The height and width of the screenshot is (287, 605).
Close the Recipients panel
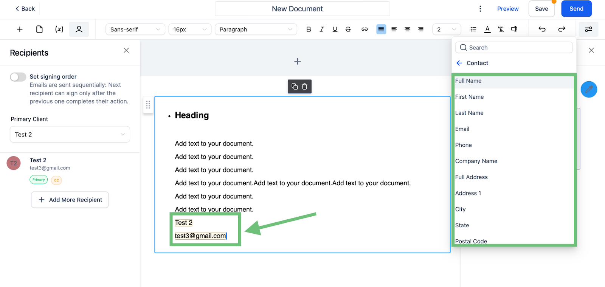[126, 50]
